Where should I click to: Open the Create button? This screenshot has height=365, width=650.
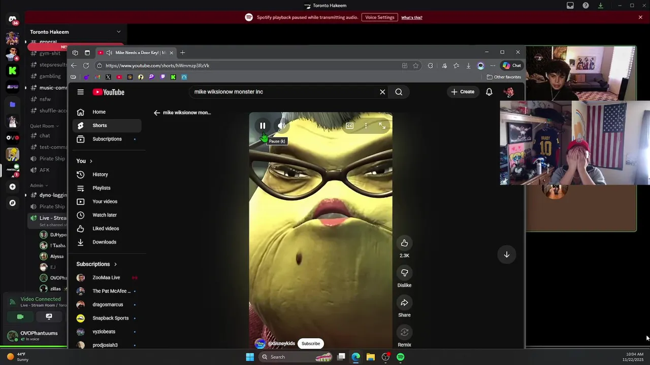pyautogui.click(x=463, y=92)
